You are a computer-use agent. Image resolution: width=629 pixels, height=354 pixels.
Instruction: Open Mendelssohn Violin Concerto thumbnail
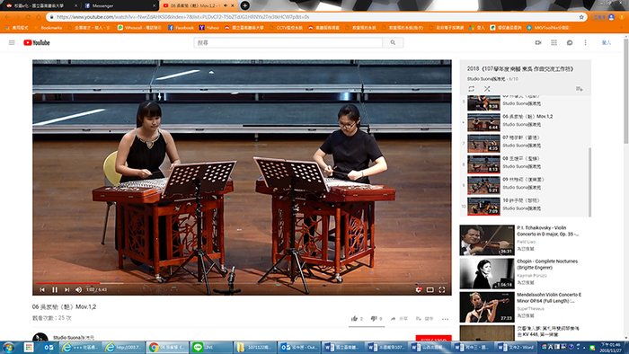point(487,307)
